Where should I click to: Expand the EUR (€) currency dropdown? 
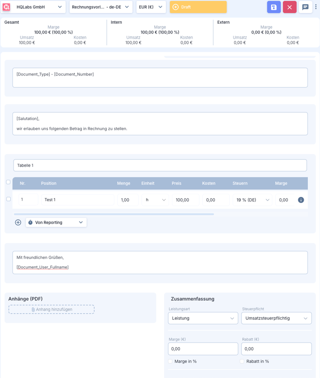coord(151,7)
